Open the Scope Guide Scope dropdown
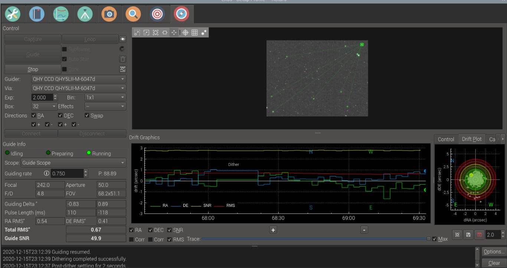The width and height of the screenshot is (507, 268). click(73, 163)
